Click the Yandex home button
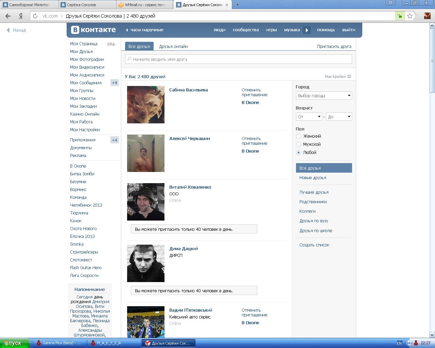The height and width of the screenshot is (348, 435). (x=21, y=16)
